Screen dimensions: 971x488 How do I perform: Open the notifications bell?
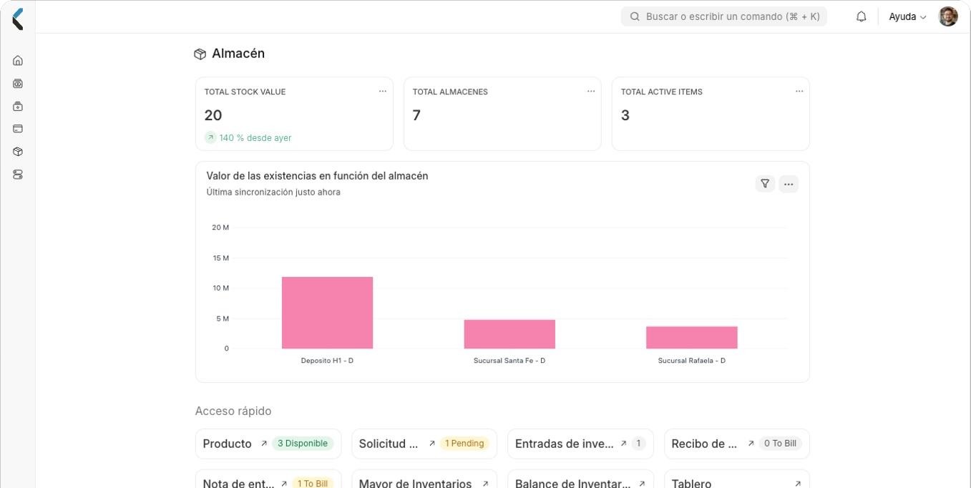coord(862,16)
